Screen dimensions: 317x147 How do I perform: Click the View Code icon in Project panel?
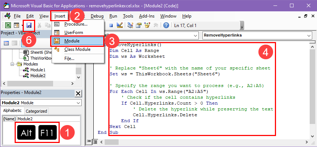pos(6,43)
